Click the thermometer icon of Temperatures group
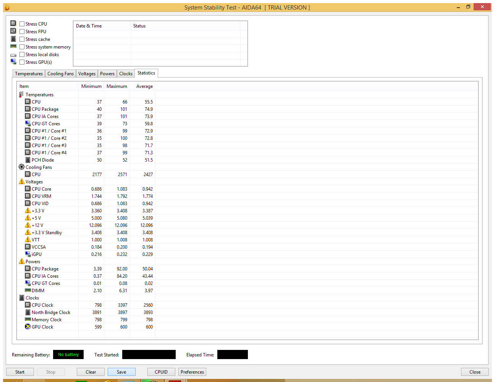 (x=21, y=94)
